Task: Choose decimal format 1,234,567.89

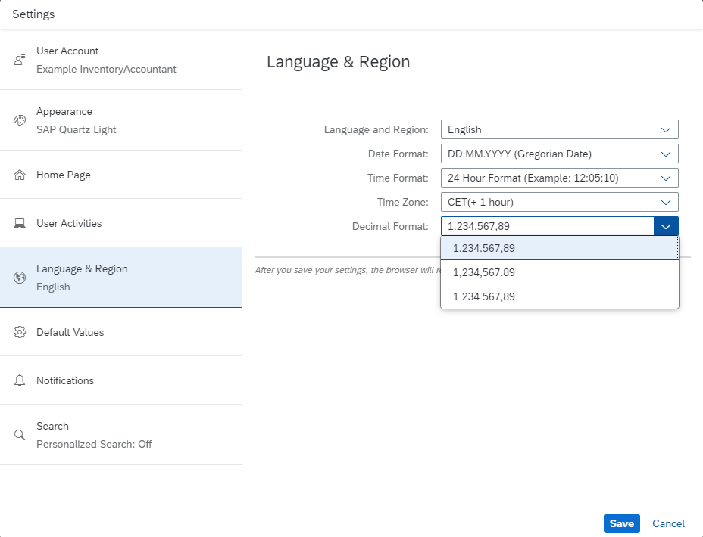Action: click(x=560, y=272)
